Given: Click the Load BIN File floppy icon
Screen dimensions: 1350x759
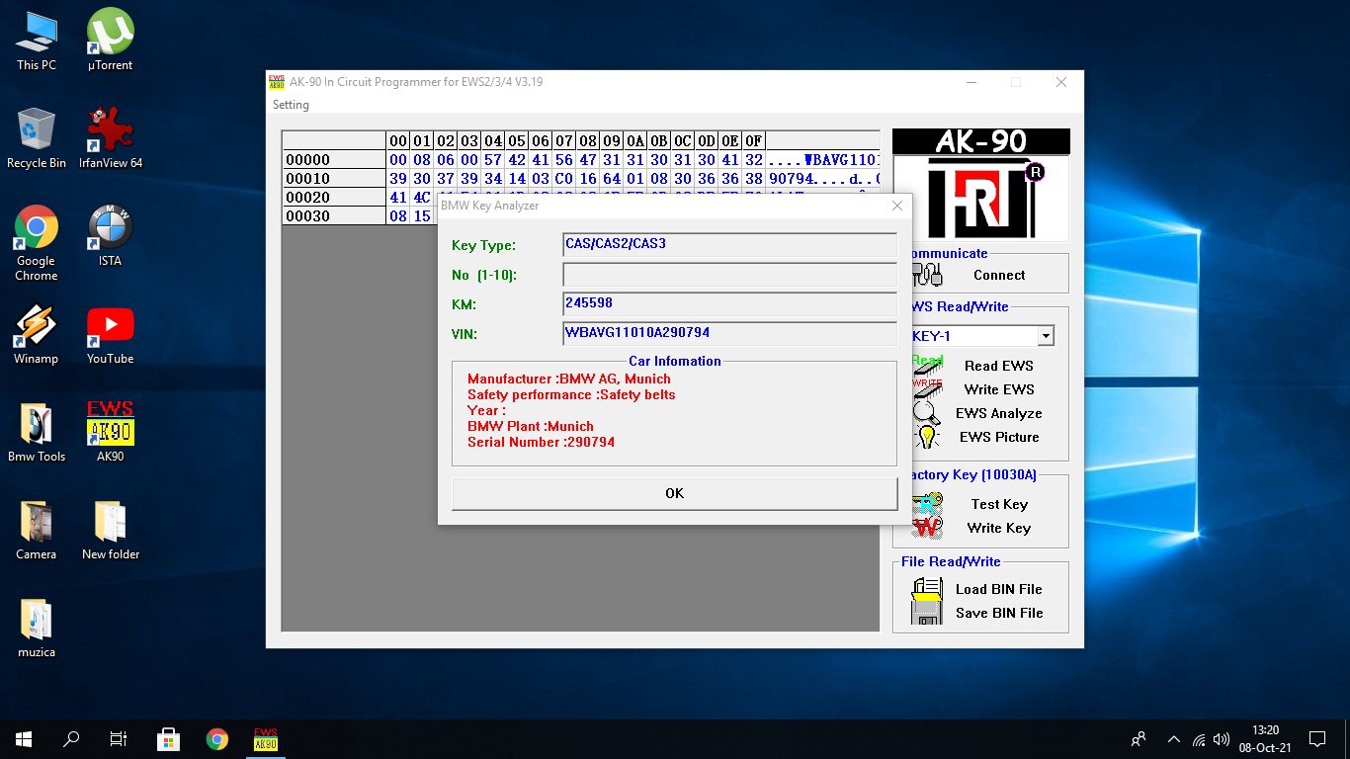Looking at the screenshot, I should (x=927, y=590).
